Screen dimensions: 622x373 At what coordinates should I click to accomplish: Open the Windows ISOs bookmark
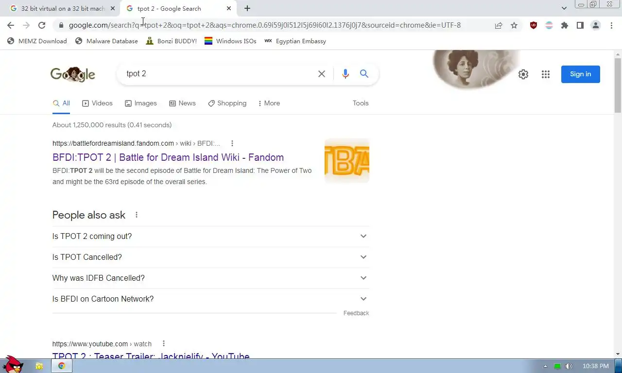(x=230, y=41)
